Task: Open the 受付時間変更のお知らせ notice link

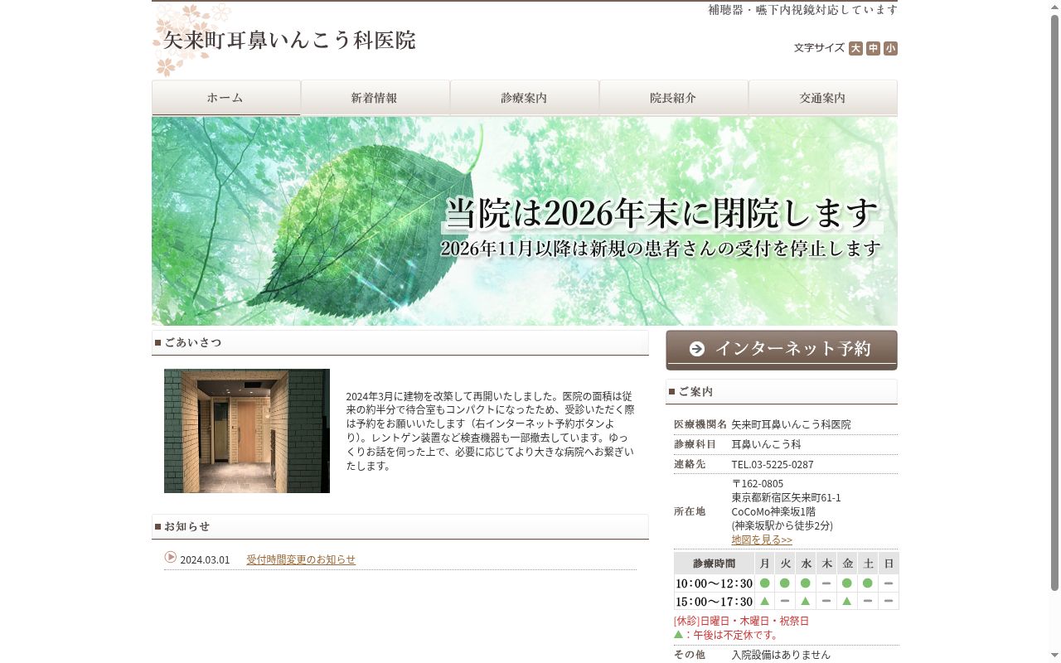Action: [301, 559]
